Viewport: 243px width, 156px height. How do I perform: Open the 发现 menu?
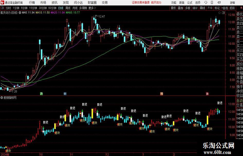(66, 3)
